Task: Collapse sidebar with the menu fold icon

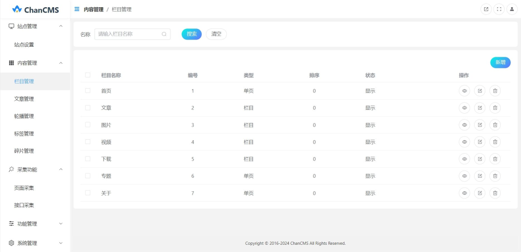Action: 77,9
